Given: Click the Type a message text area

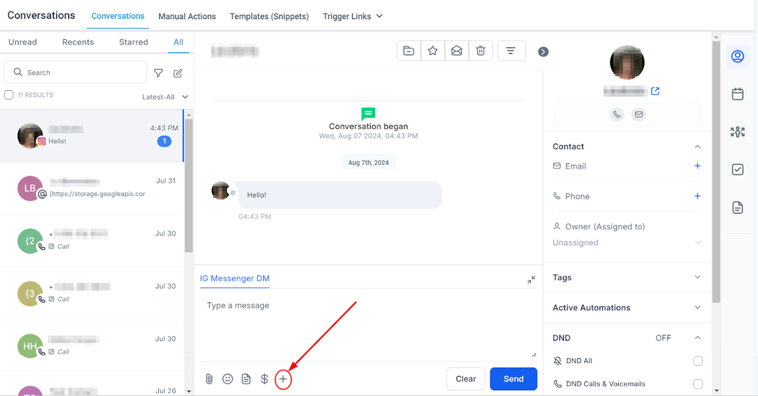Looking at the screenshot, I should pos(368,327).
